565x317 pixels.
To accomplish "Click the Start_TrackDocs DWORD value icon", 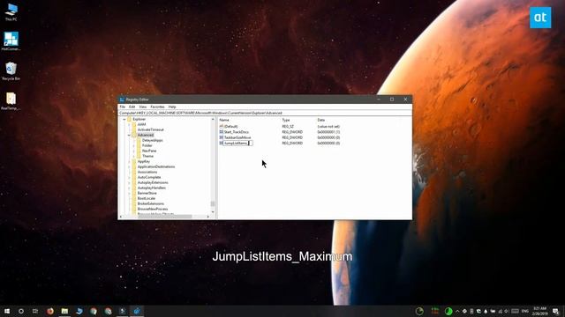I will 222,132.
